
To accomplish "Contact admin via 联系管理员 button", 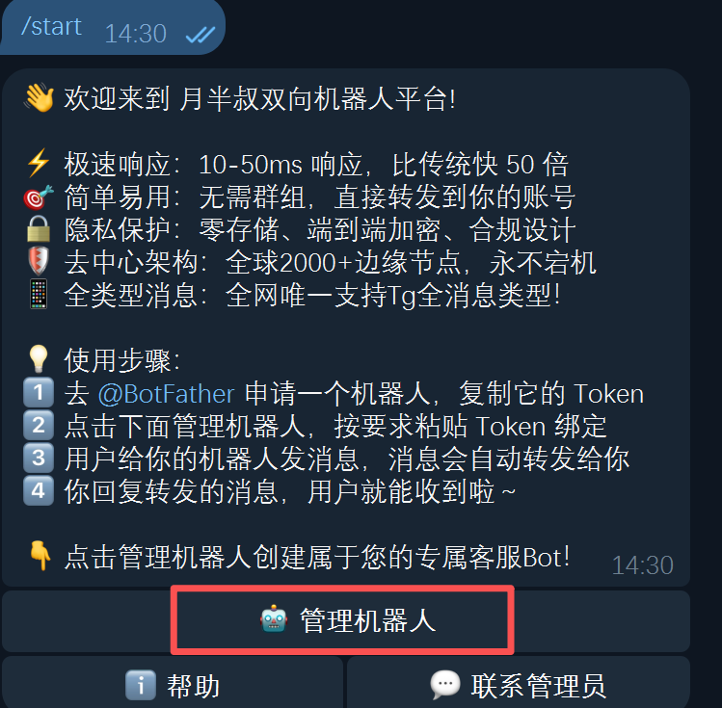I will click(519, 683).
